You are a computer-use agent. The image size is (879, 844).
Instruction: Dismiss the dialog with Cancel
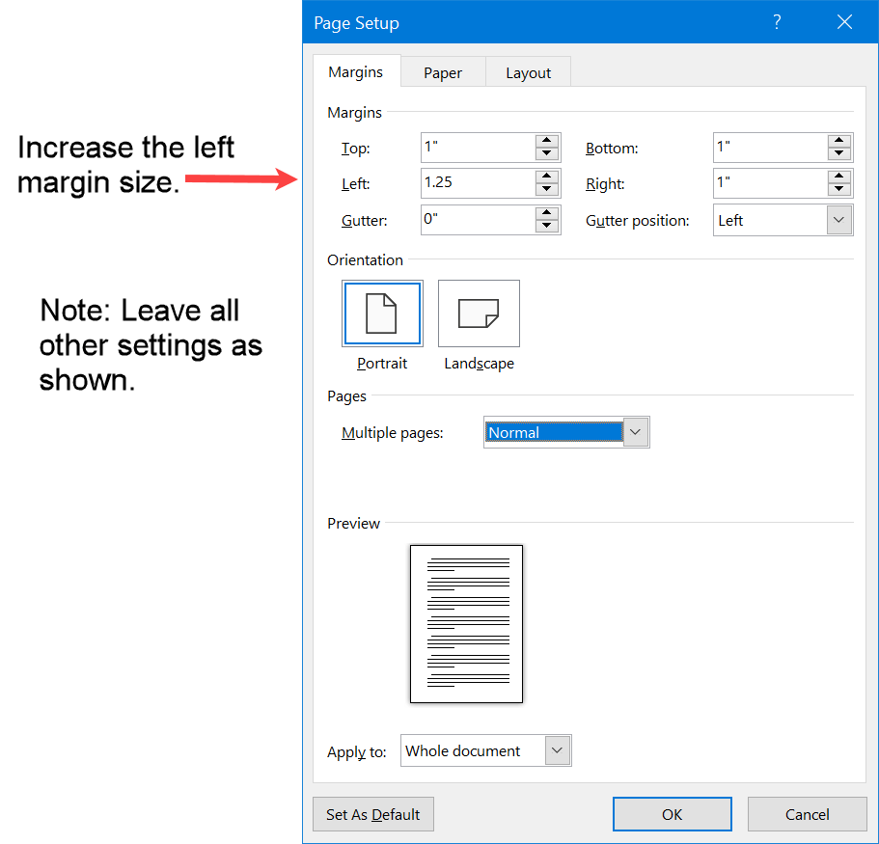[807, 814]
